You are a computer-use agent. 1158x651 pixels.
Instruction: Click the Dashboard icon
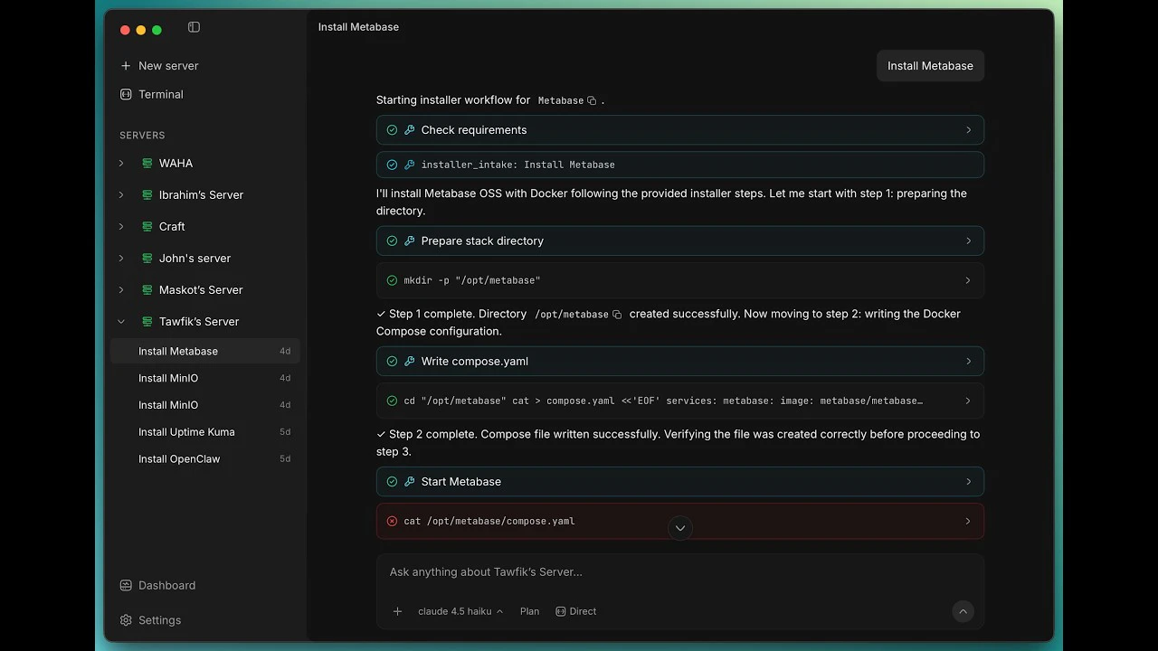(126, 586)
